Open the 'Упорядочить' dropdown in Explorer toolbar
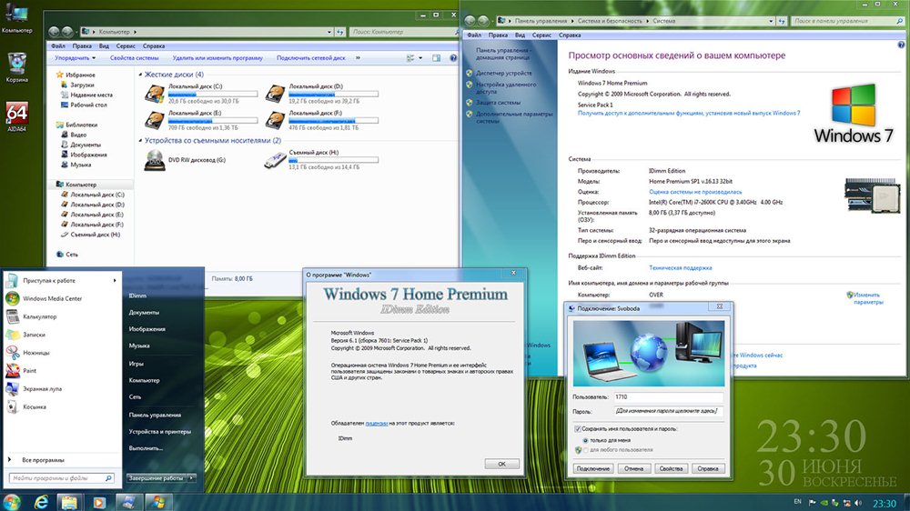Viewport: 910px width, 511px height. tap(75, 57)
